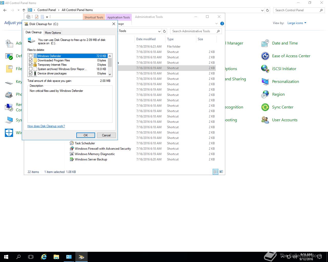Uncheck Device driver packages checkbox
The image size is (328, 262).
31,73
